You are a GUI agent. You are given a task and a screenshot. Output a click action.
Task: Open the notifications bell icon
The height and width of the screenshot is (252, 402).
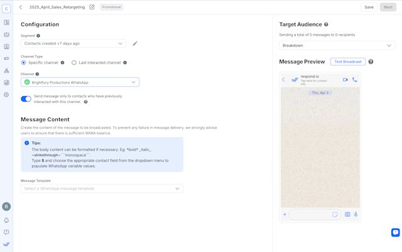click(6, 220)
